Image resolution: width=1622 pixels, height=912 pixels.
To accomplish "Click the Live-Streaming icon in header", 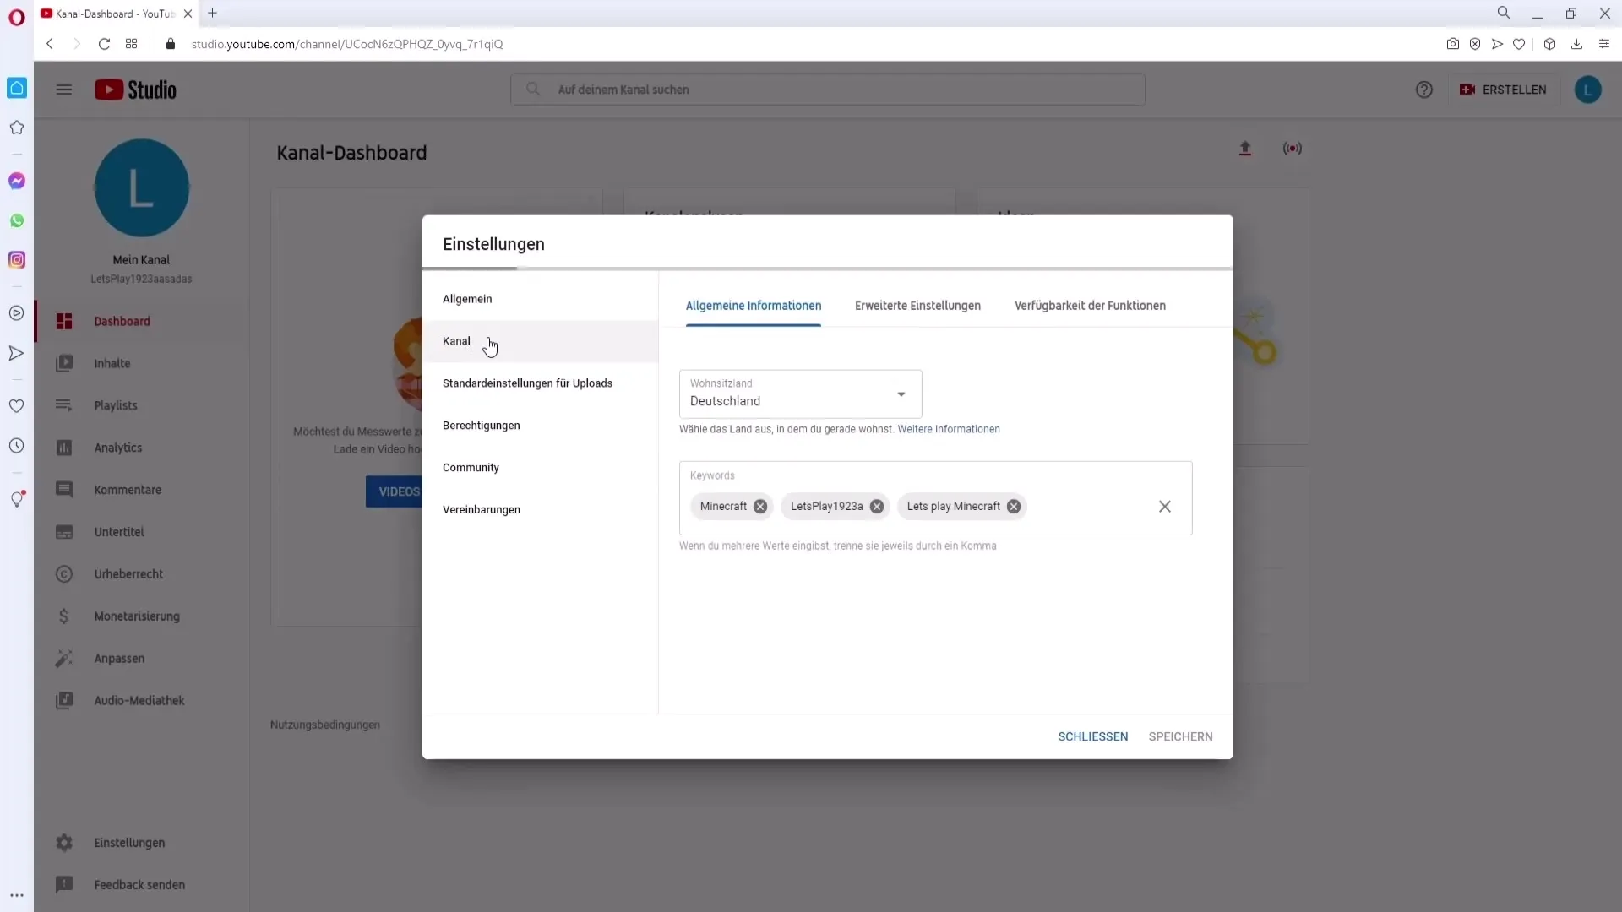I will [1293, 148].
